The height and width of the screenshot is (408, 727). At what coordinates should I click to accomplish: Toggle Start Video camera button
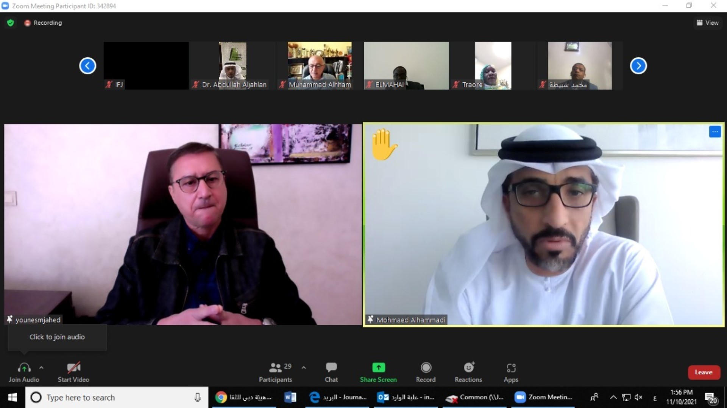pyautogui.click(x=73, y=372)
